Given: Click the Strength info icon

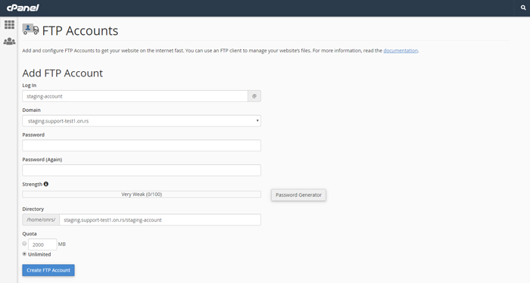Looking at the screenshot, I should pyautogui.click(x=46, y=184).
